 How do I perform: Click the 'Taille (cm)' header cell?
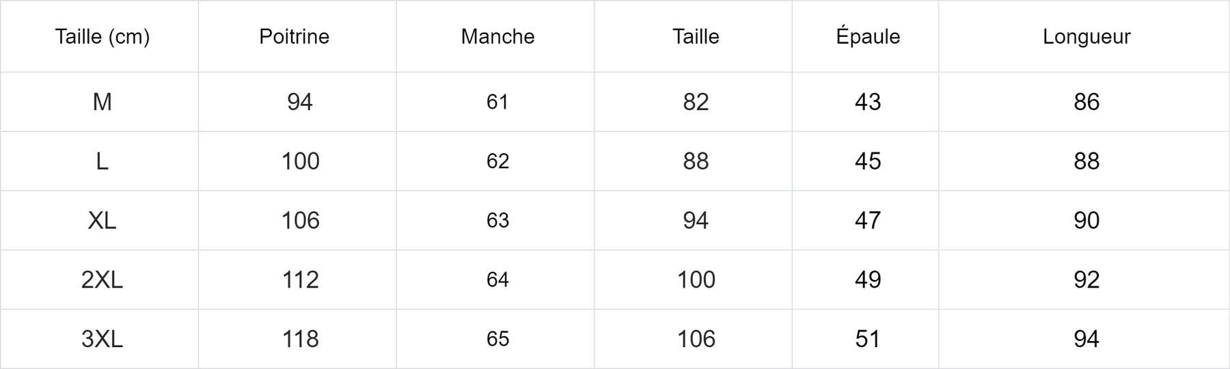click(x=102, y=36)
